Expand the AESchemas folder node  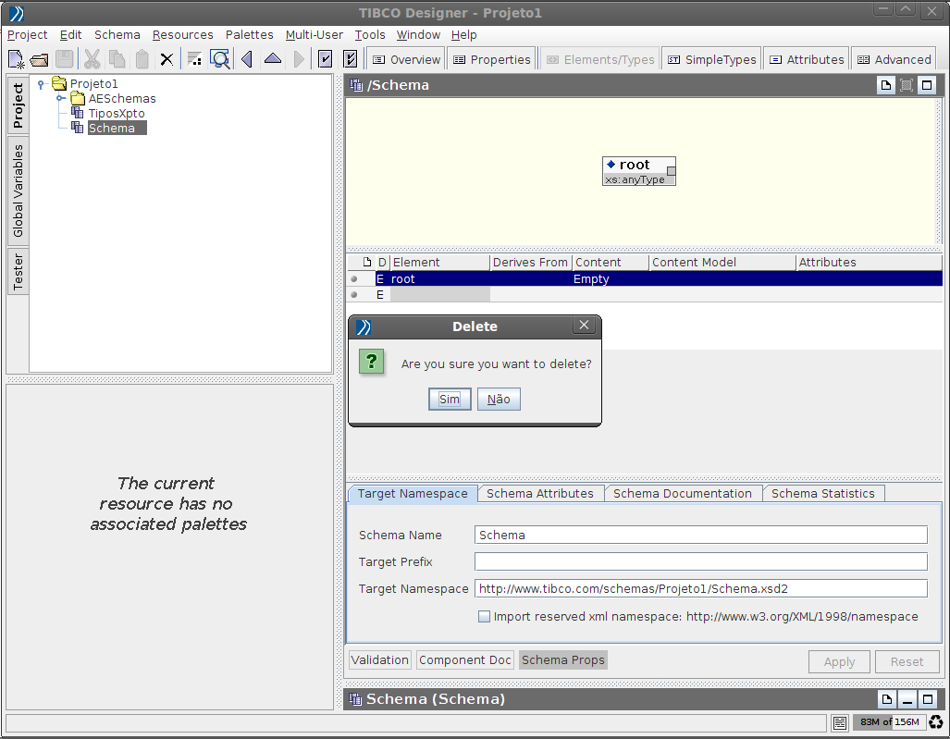60,98
